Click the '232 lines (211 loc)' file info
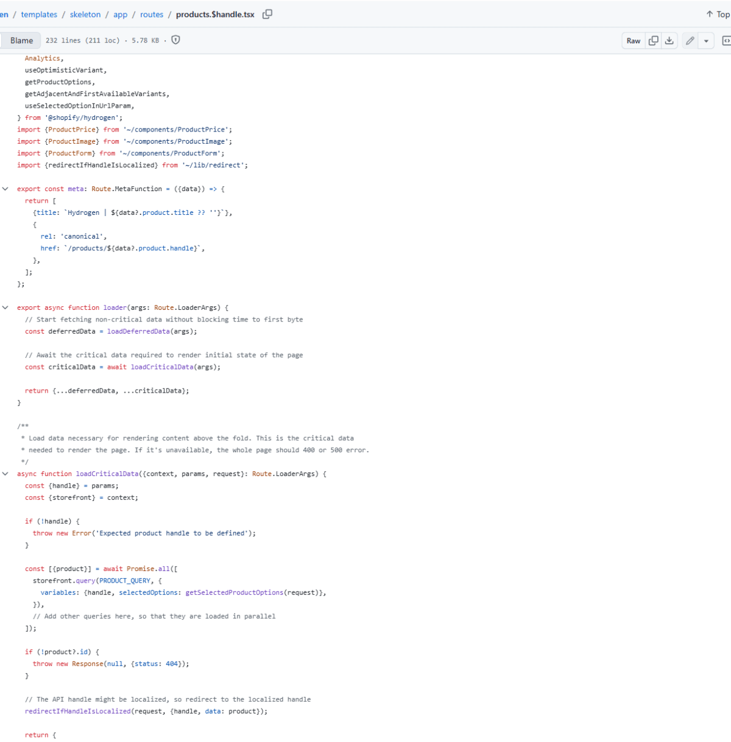This screenshot has height=742, width=731. (83, 41)
